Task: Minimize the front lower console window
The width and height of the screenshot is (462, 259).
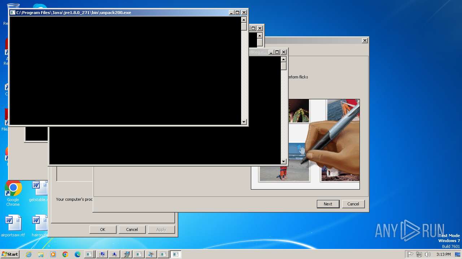Action: pyautogui.click(x=271, y=52)
